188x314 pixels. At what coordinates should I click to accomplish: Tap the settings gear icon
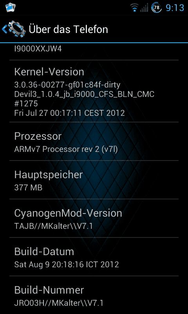click(x=16, y=29)
